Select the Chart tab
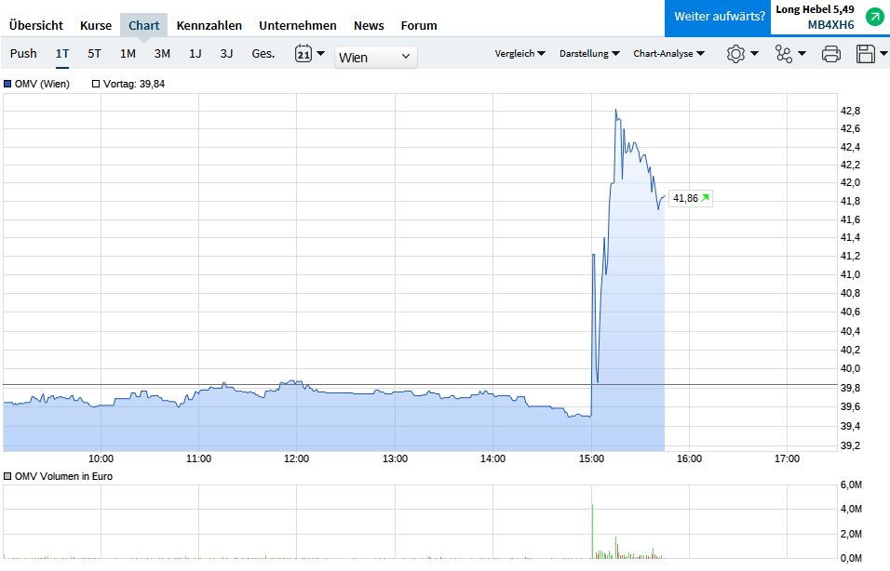The width and height of the screenshot is (890, 571). point(143,25)
